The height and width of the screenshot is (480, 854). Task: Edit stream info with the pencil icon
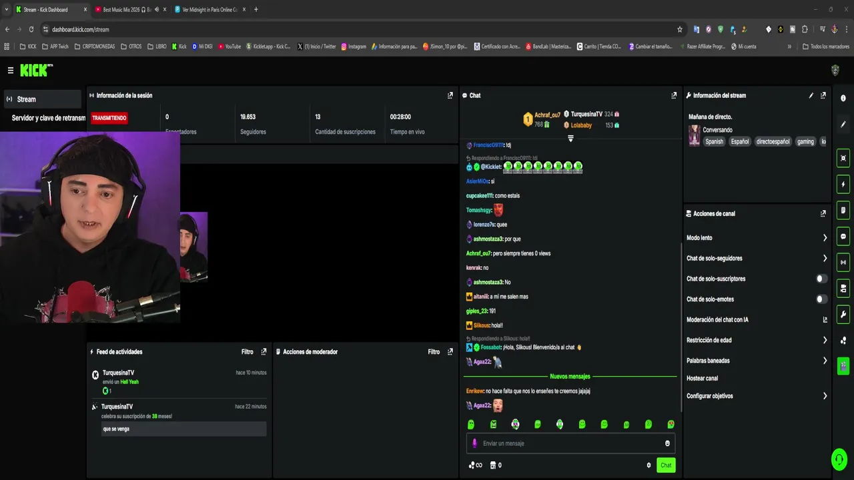point(811,95)
